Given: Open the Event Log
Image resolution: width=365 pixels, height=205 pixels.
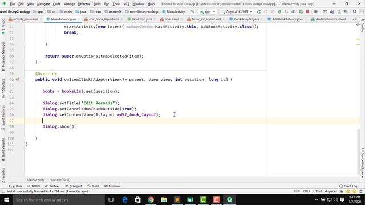Looking at the screenshot, I should click(x=348, y=186).
